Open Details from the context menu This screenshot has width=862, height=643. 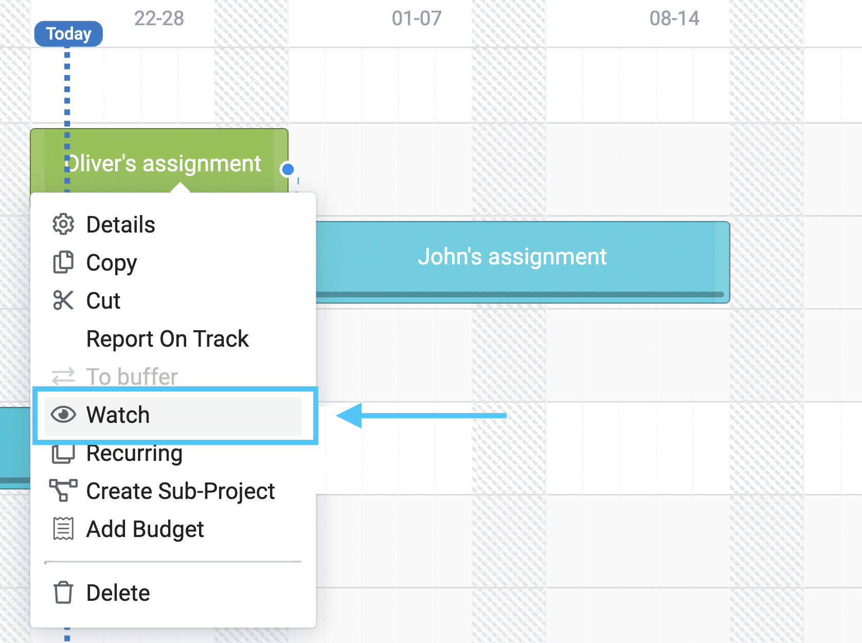coord(173,225)
